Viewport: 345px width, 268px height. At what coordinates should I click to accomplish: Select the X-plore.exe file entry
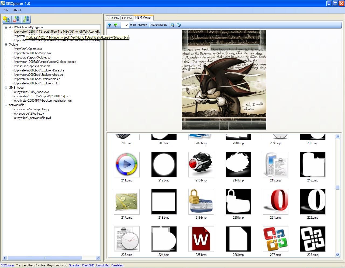pyautogui.click(x=28, y=49)
